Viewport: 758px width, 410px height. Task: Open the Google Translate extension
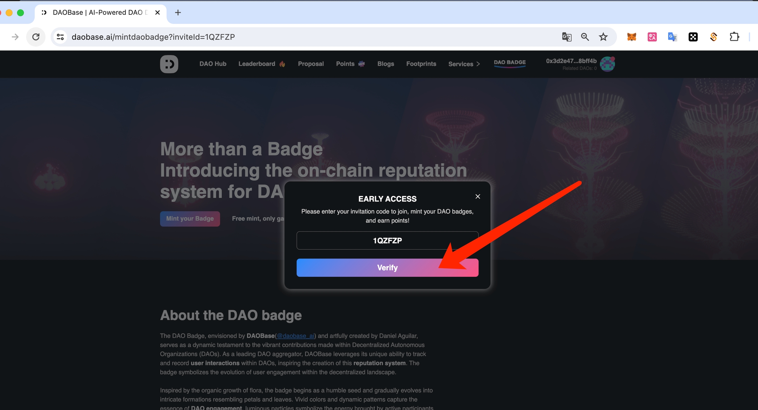pyautogui.click(x=672, y=37)
